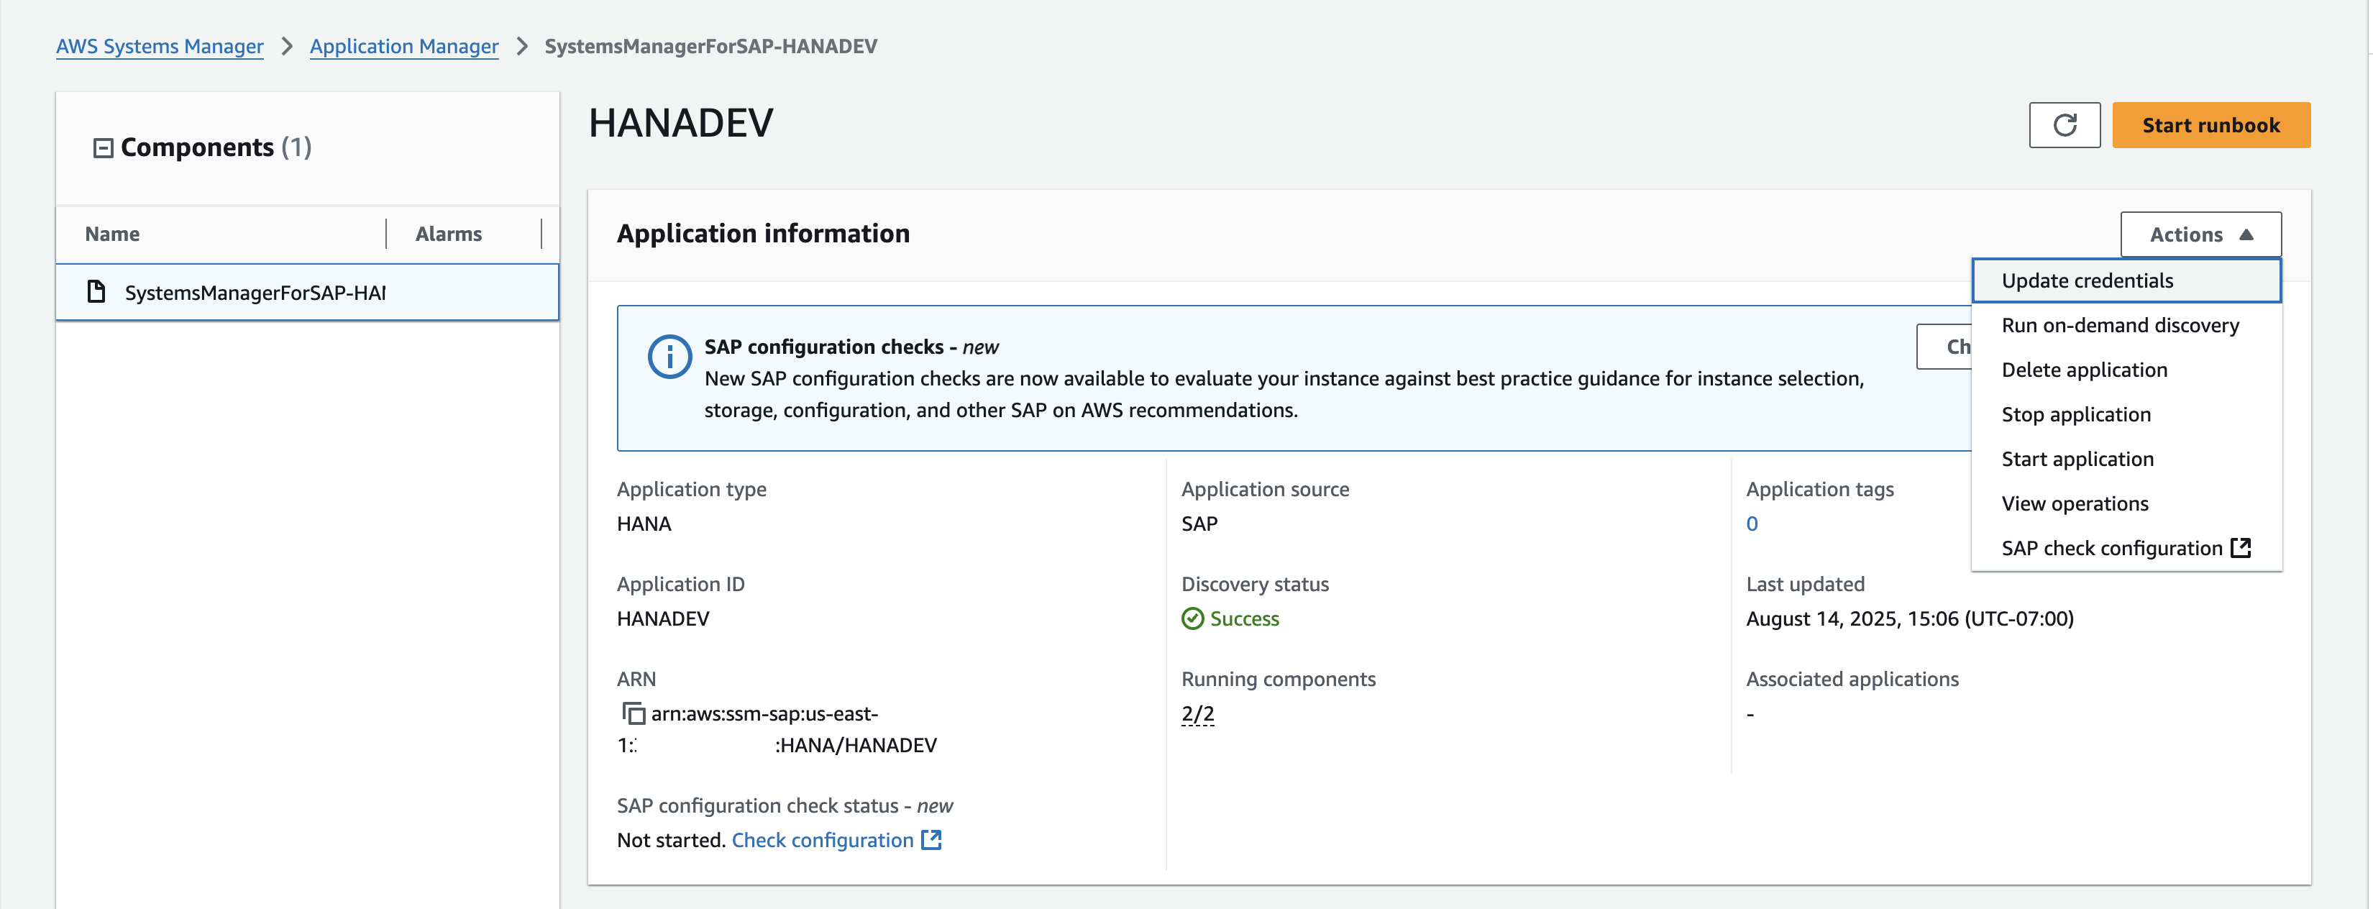This screenshot has width=2373, height=909.
Task: Select Update credentials from Actions menu
Action: [2087, 281]
